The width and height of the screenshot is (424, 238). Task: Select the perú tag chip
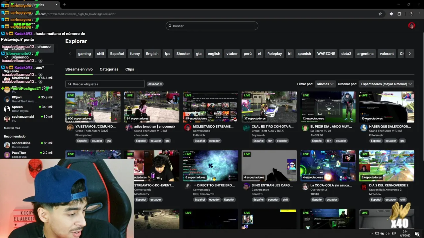(x=247, y=54)
